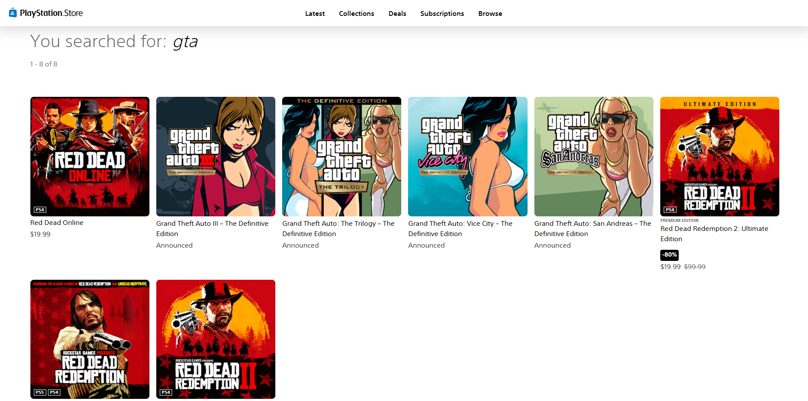
Task: Navigate to Subscriptions
Action: point(442,14)
